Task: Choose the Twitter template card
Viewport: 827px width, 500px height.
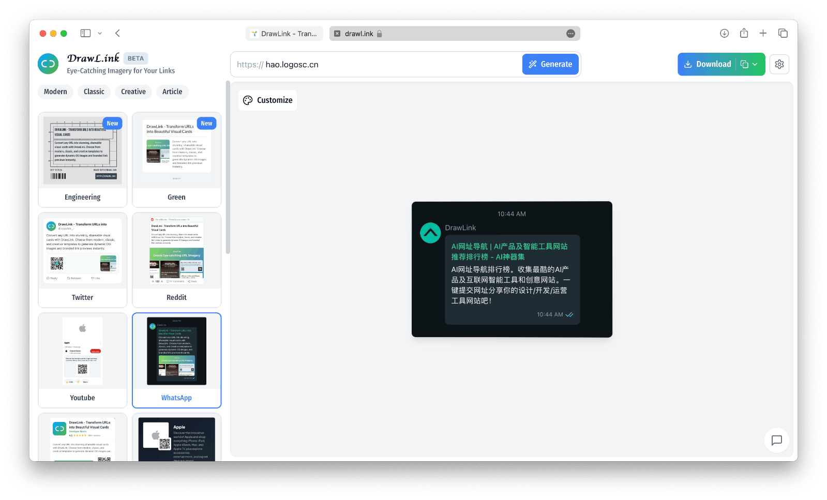Action: [x=83, y=260]
